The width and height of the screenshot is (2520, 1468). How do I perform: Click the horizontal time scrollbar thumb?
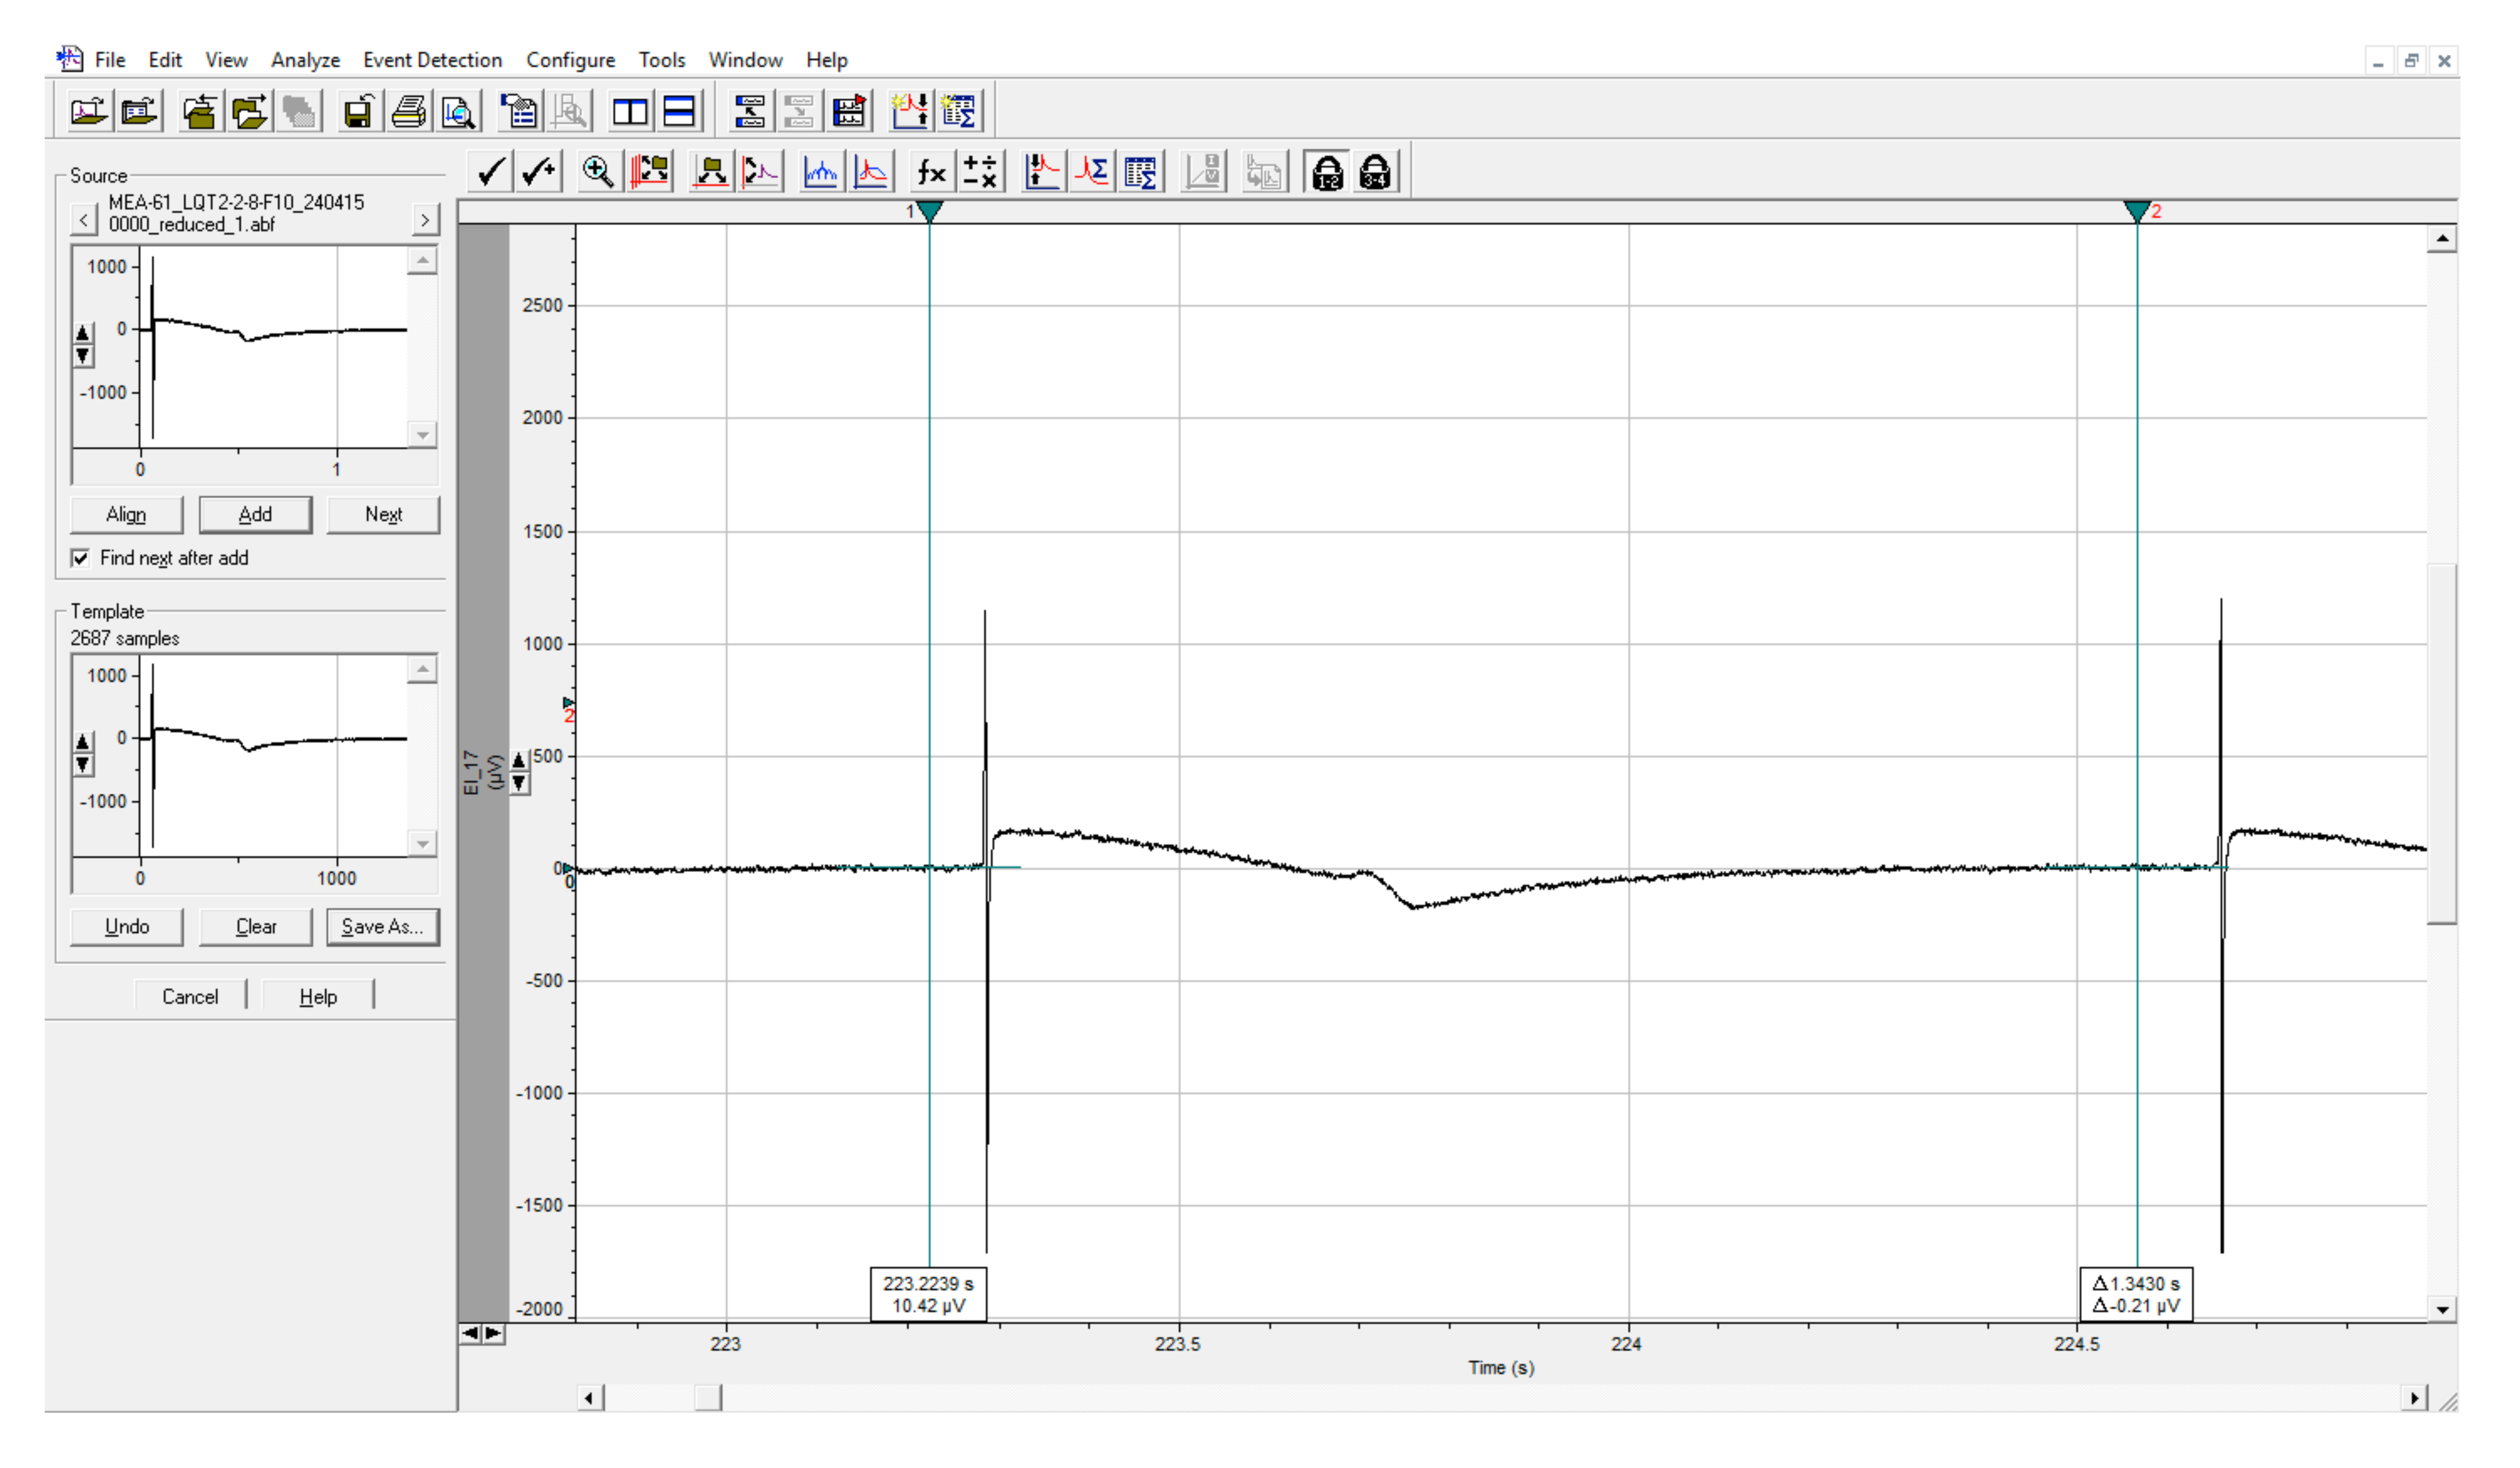point(708,1397)
